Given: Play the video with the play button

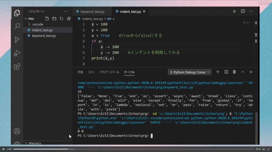Looking at the screenshot, I should [3, 149].
